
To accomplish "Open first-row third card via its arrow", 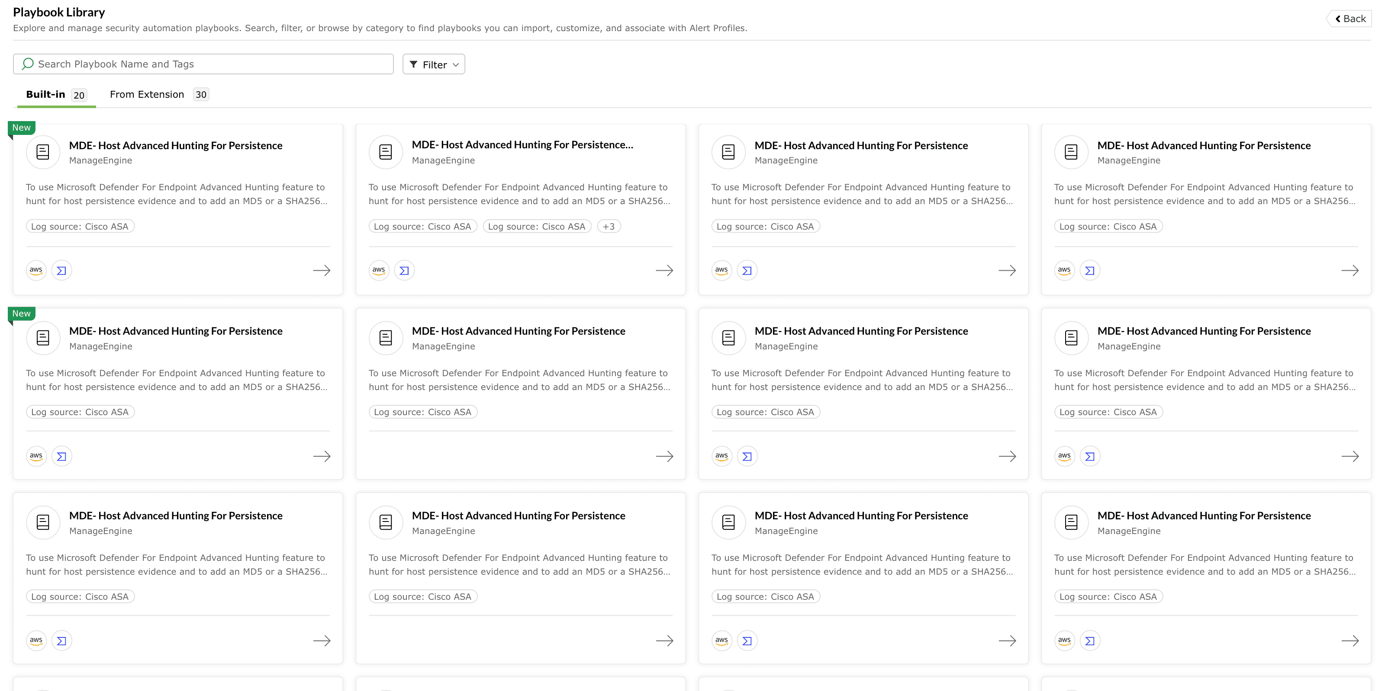I will coord(1007,270).
